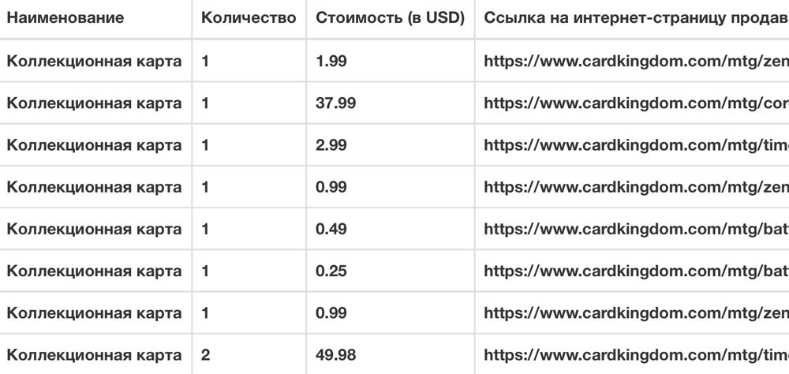
Task: Select the 0.49 price cell
Action: (331, 229)
